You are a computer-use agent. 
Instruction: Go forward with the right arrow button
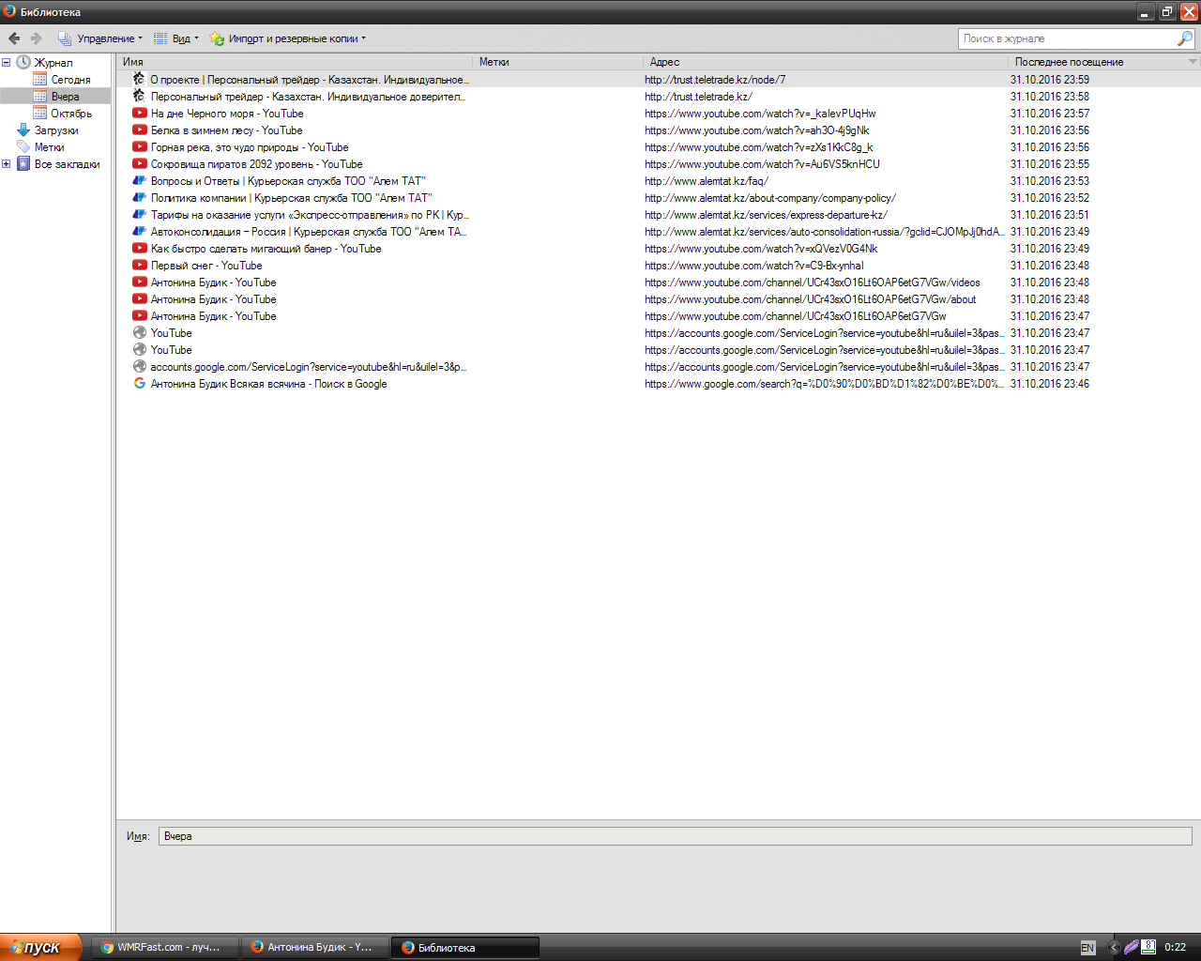pyautogui.click(x=37, y=38)
